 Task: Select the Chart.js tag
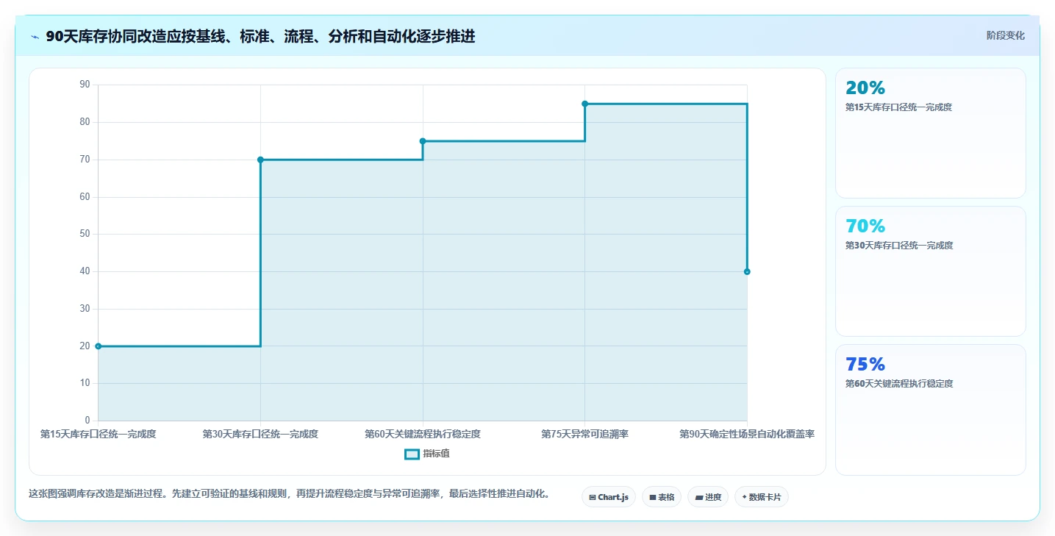point(609,497)
